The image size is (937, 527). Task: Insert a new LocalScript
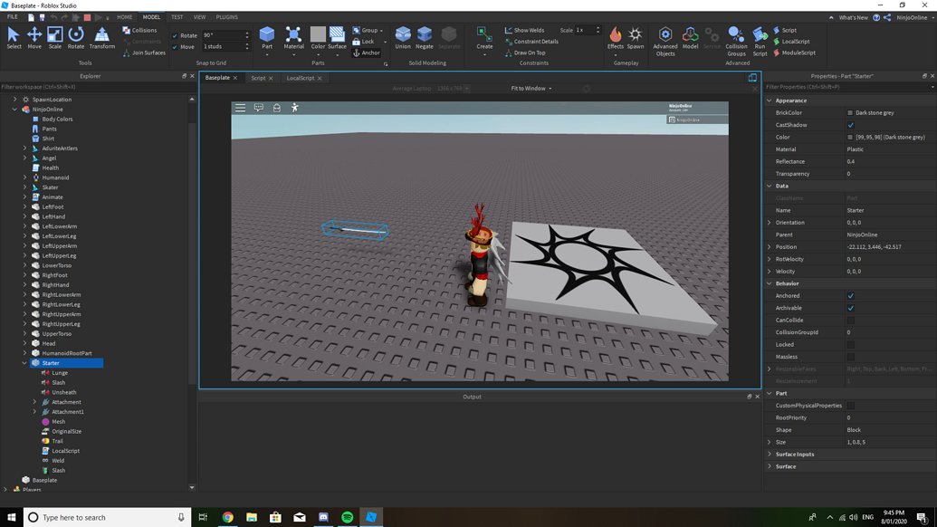click(x=792, y=42)
